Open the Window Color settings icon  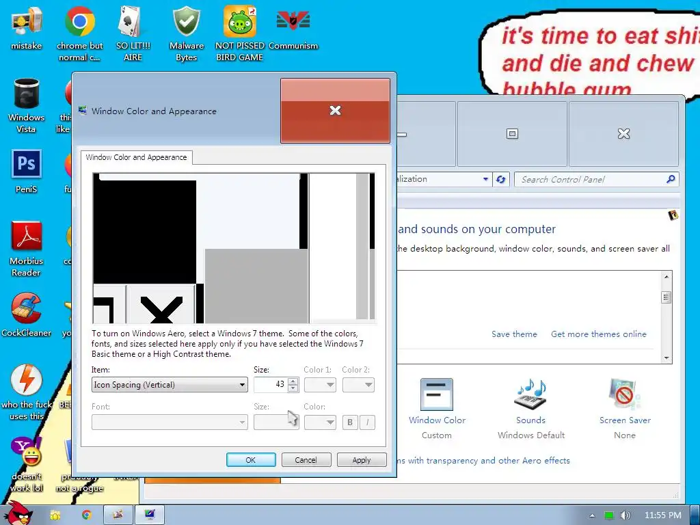click(437, 394)
